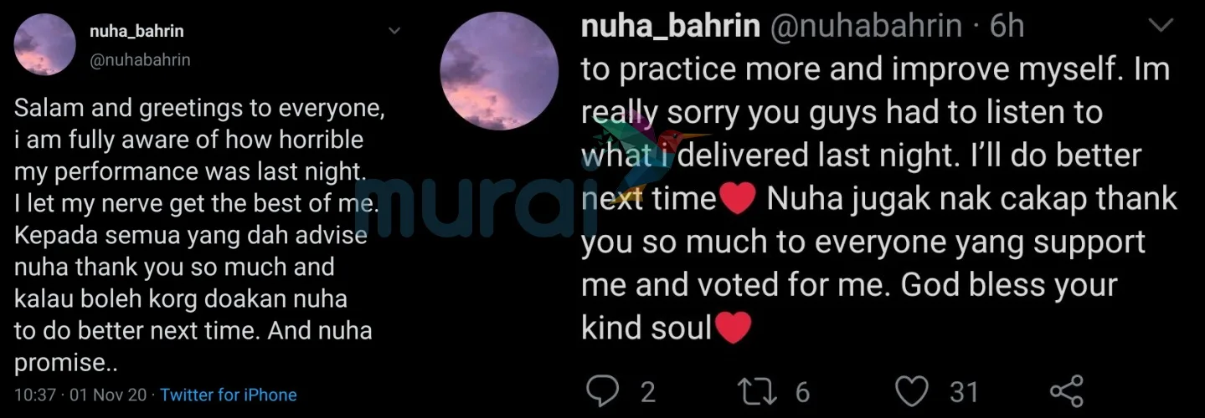Click the reply count number 2
The width and height of the screenshot is (1205, 418).
pos(646,391)
